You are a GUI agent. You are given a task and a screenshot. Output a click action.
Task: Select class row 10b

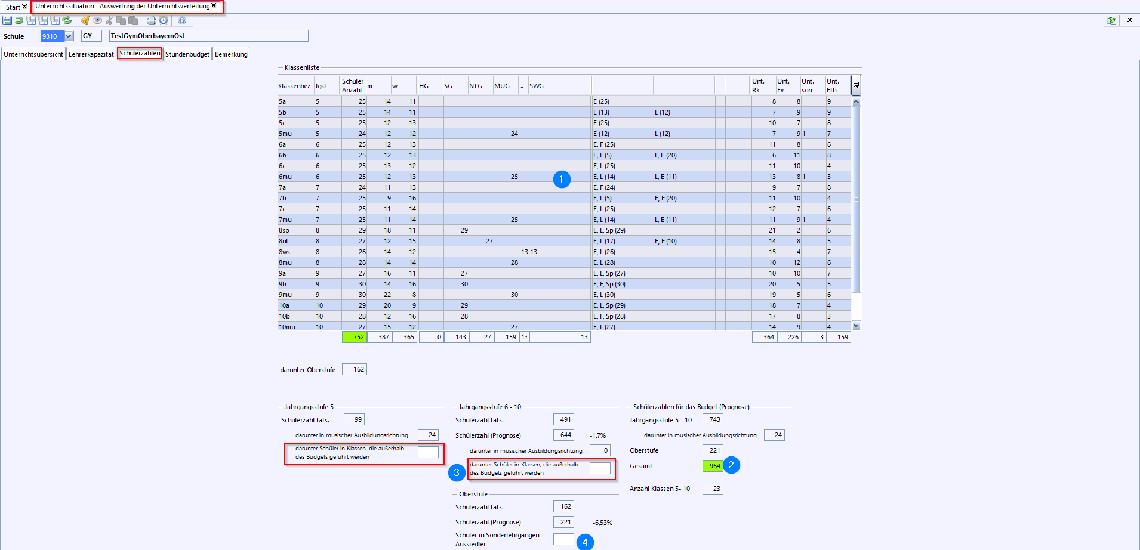click(x=564, y=316)
